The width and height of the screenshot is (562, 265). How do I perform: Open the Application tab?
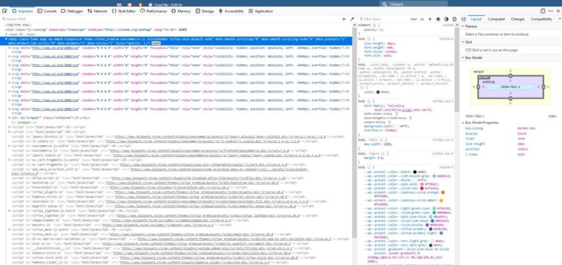[260, 11]
